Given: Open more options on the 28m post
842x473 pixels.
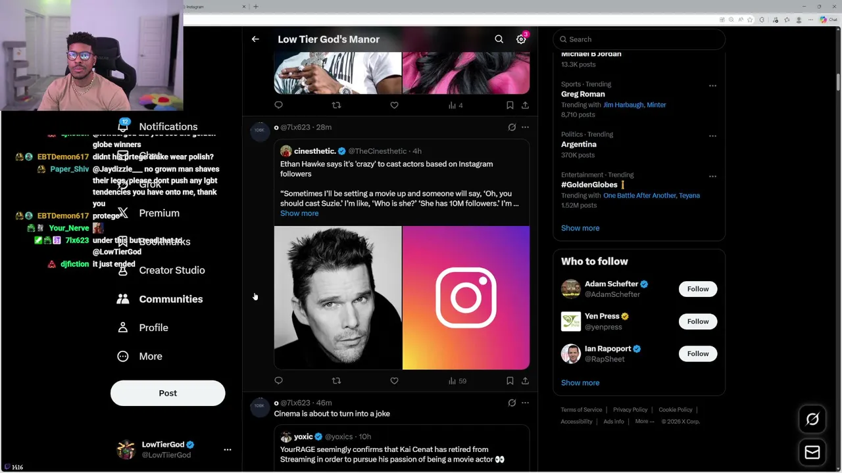Looking at the screenshot, I should coord(525,127).
